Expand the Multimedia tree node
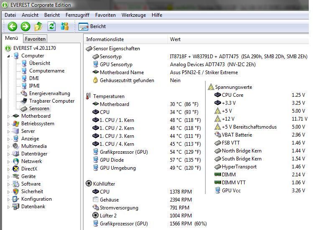The image size is (313, 230). click(8, 147)
